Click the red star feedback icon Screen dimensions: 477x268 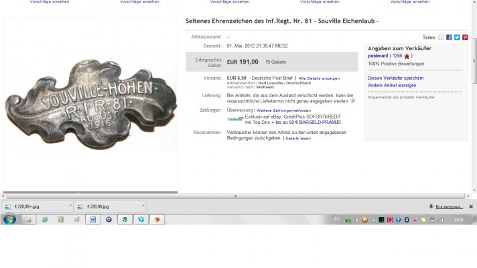pos(407,56)
